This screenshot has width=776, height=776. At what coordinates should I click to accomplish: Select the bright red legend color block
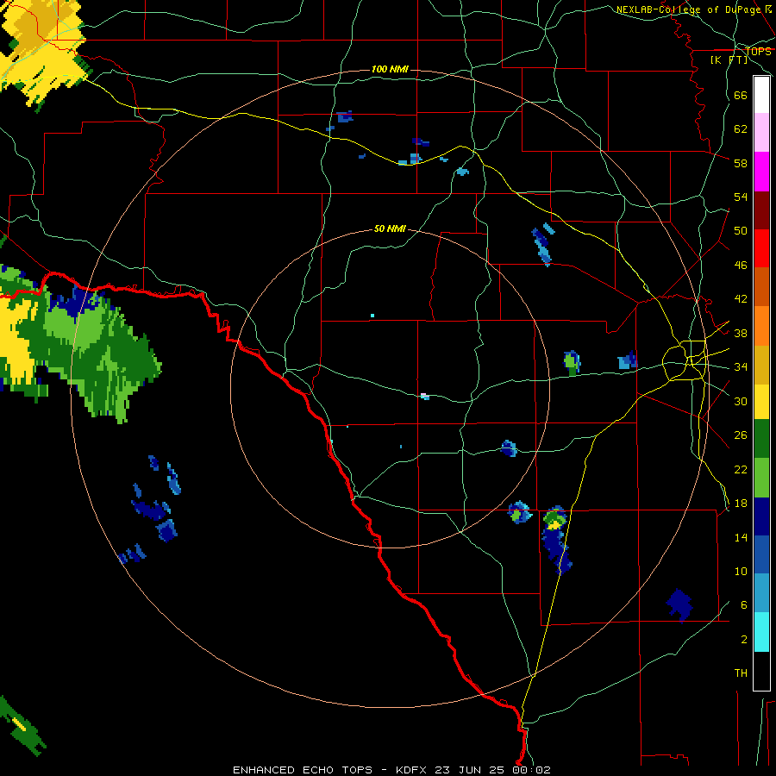(761, 248)
